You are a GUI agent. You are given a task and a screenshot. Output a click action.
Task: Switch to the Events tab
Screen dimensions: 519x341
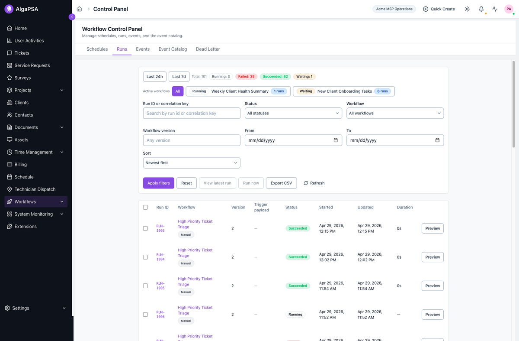pyautogui.click(x=143, y=49)
